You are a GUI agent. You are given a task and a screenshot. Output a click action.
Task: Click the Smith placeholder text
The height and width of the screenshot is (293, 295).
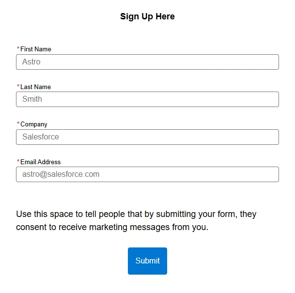point(32,99)
